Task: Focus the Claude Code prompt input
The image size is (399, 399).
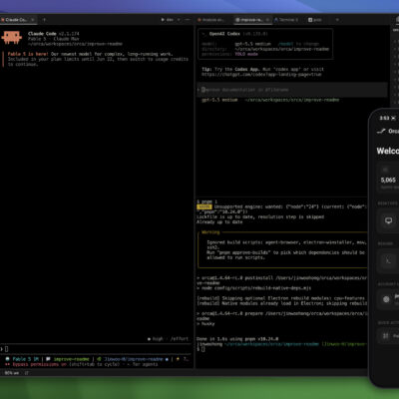Action: 97,349
